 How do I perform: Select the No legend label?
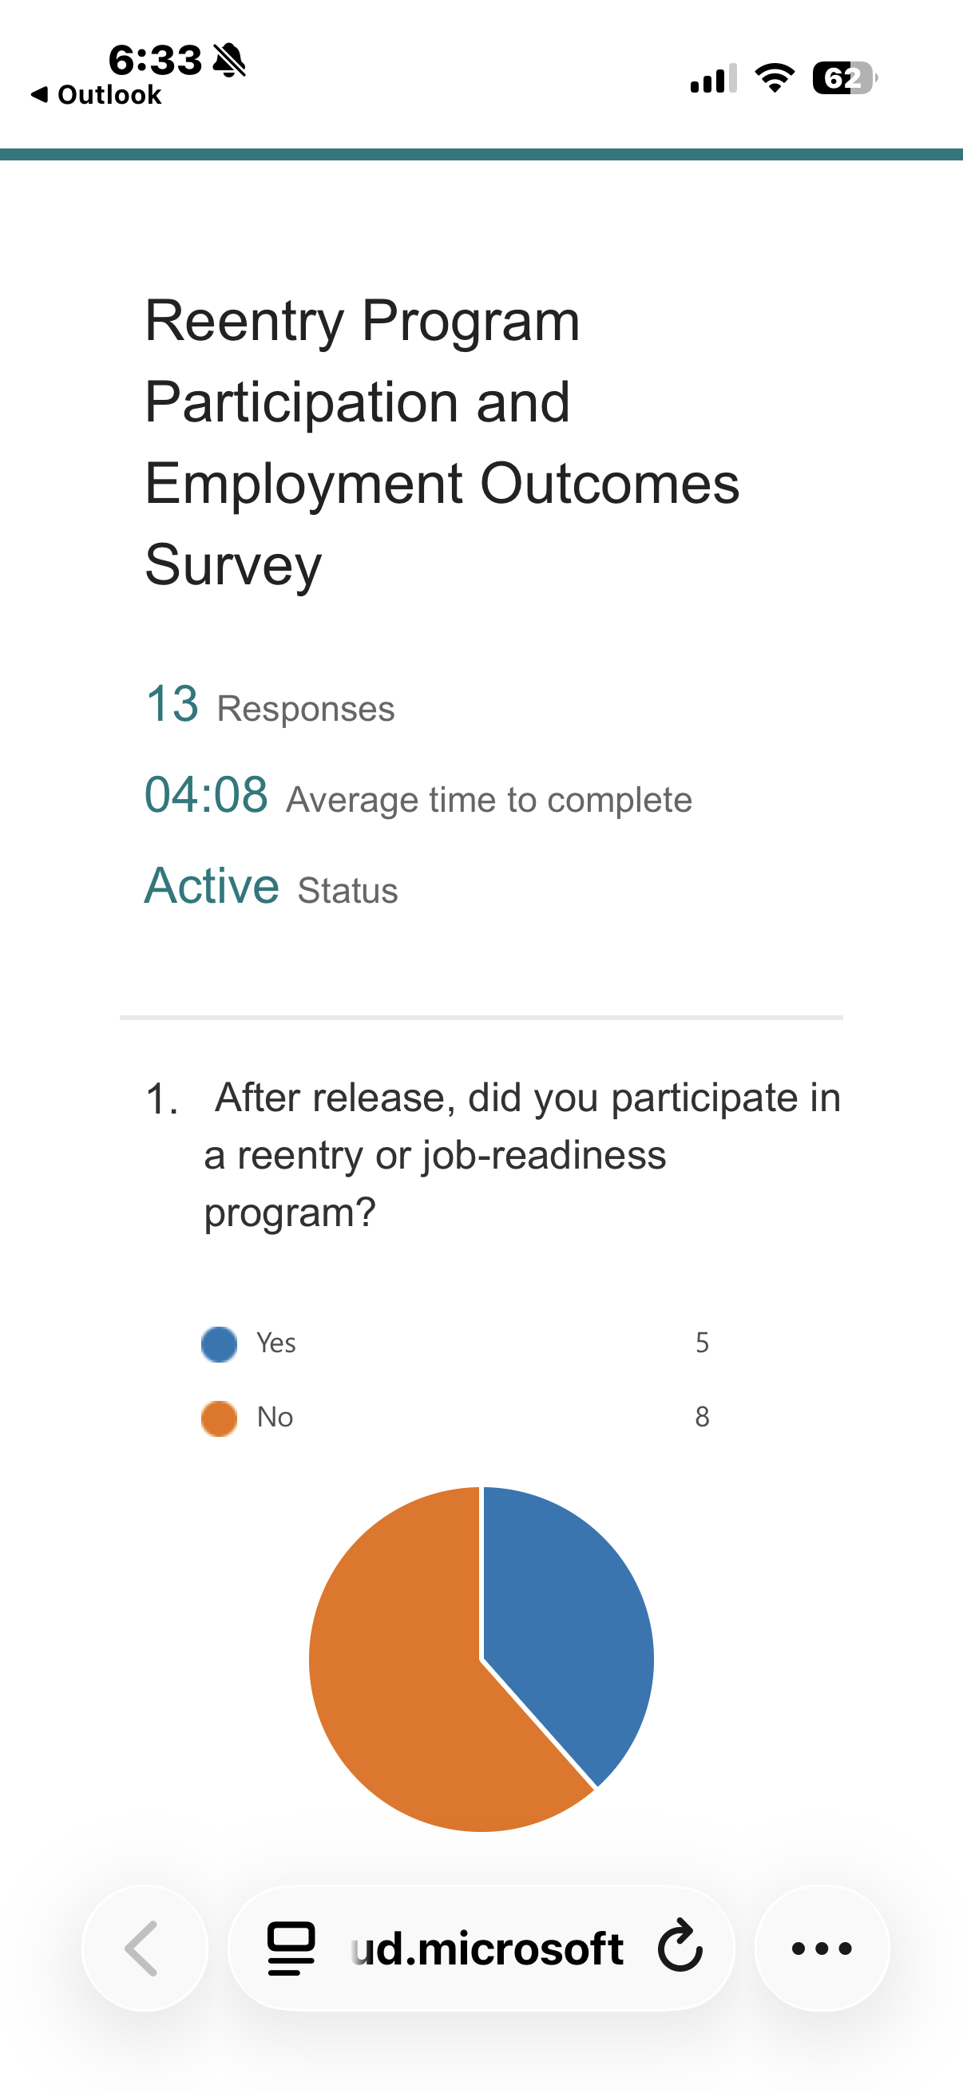pos(275,1417)
